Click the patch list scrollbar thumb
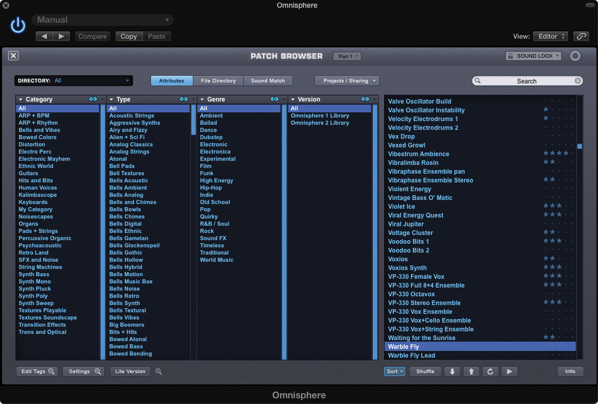Image resolution: width=598 pixels, height=404 pixels. coord(579,146)
